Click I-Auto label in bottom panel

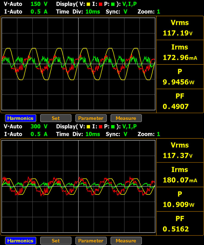coord(13,134)
